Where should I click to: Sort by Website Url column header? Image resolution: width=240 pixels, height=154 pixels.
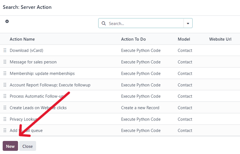coord(220,39)
